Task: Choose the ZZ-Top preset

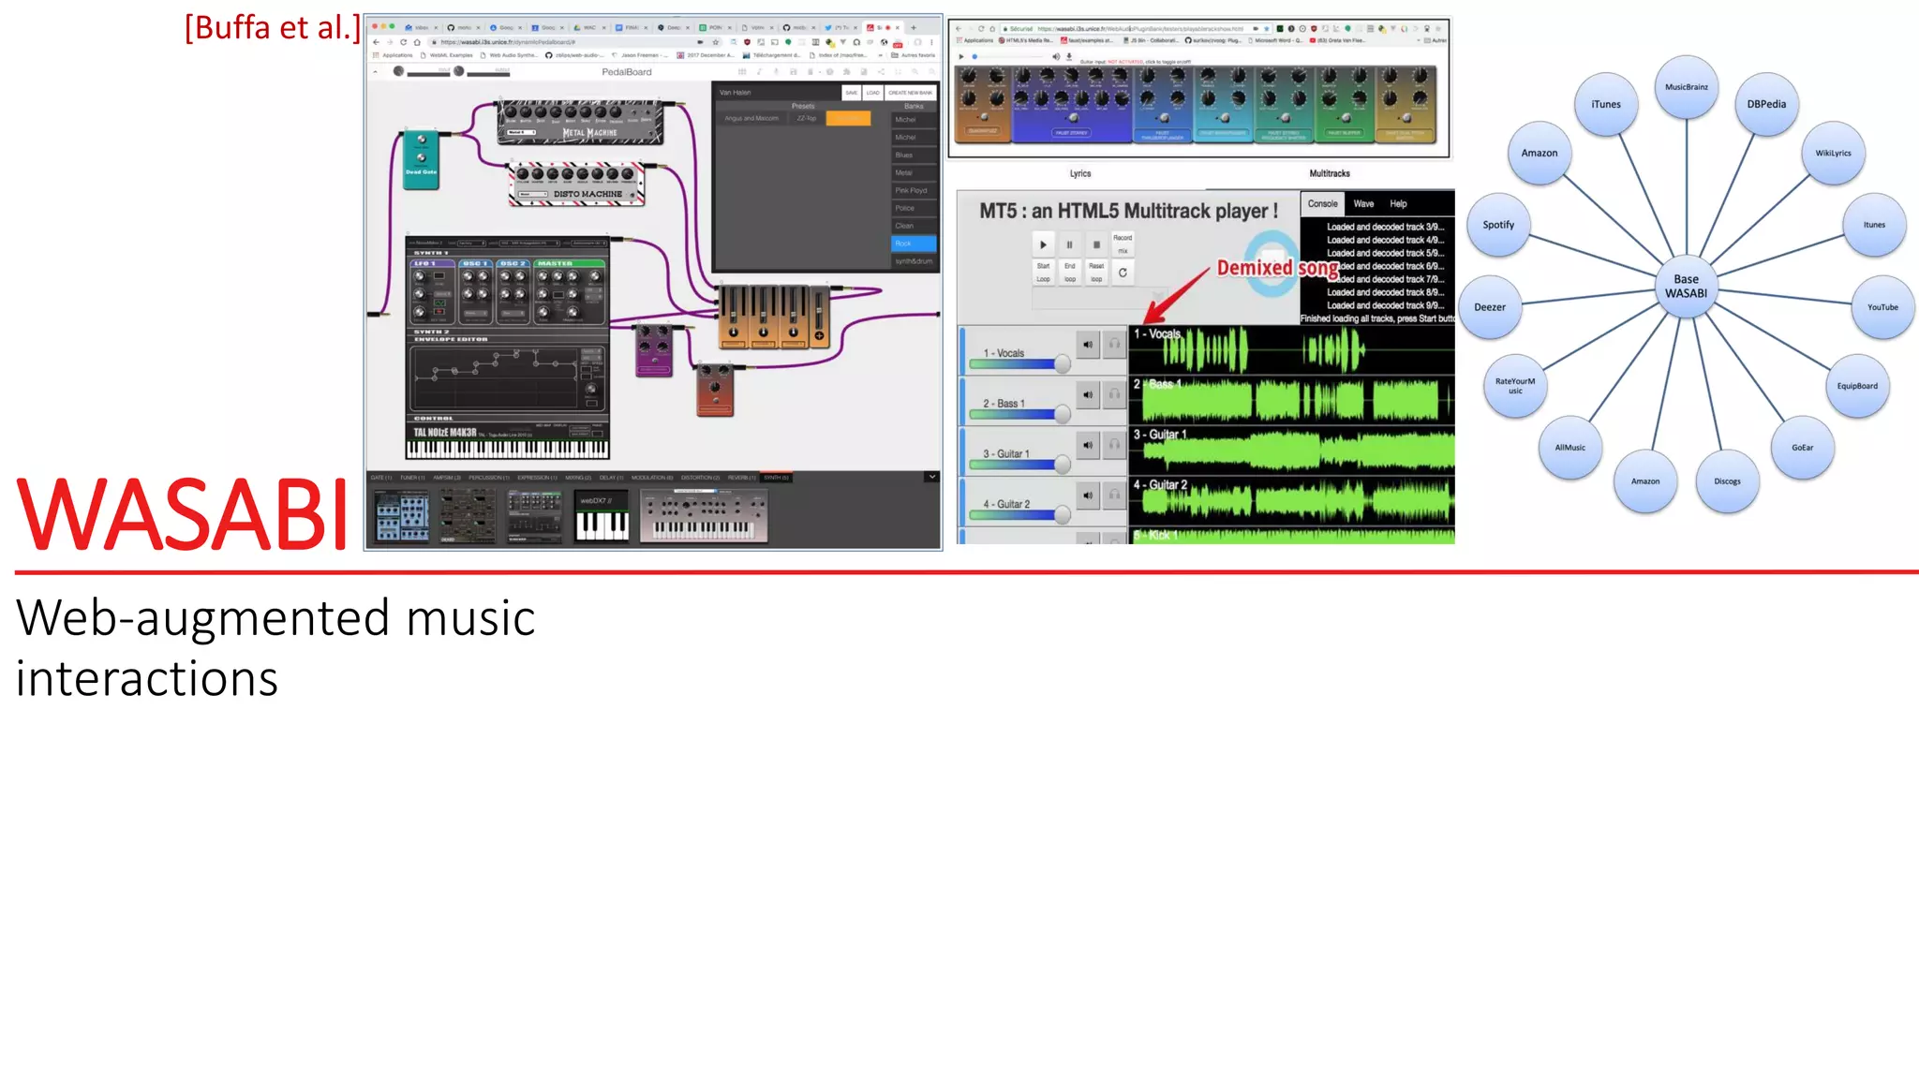Action: point(806,118)
